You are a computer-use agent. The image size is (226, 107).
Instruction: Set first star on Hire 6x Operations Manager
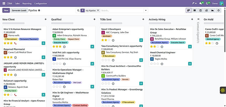[x=54, y=87]
